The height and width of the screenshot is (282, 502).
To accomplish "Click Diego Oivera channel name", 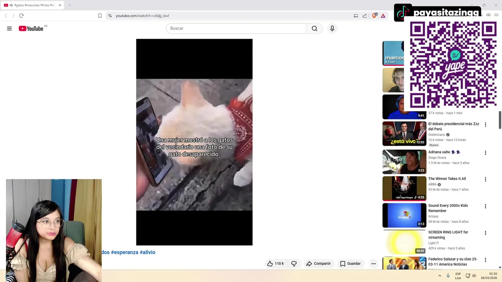I will point(437,157).
